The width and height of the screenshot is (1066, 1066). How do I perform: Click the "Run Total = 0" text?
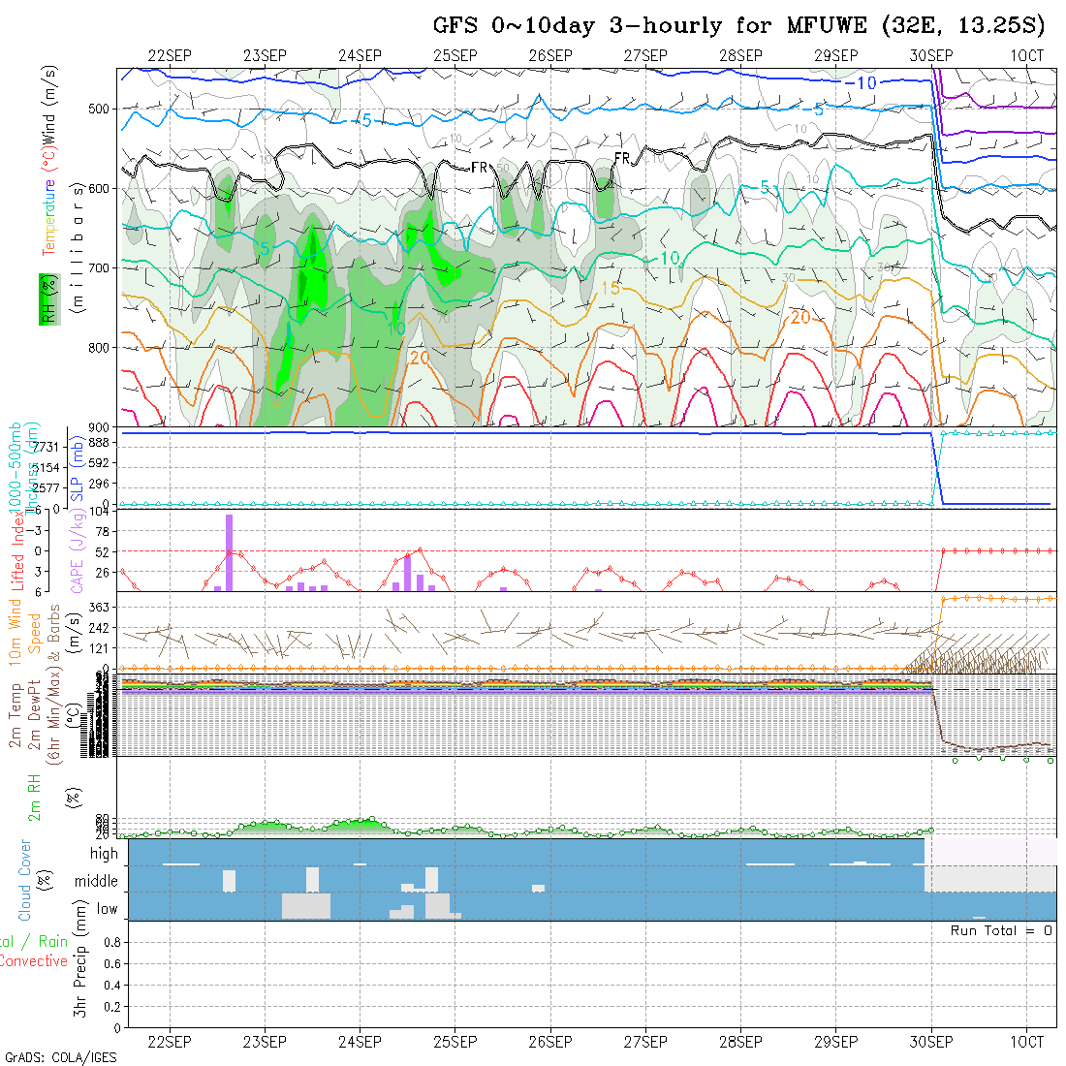click(x=1001, y=930)
